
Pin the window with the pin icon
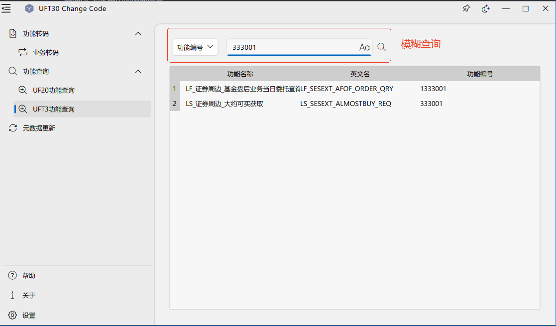point(466,8)
